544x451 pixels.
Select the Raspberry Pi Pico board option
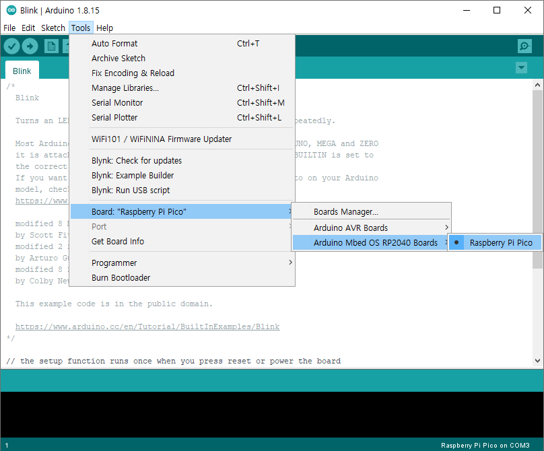pos(495,242)
